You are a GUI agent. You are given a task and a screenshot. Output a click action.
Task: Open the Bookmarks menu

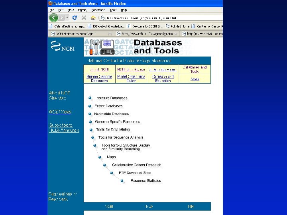98,10
